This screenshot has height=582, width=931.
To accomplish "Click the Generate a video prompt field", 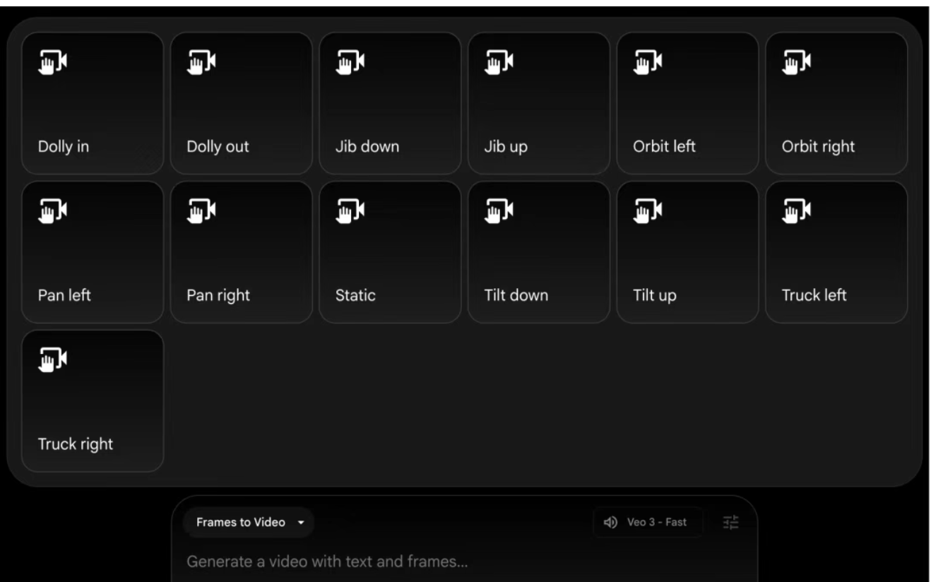I will click(x=464, y=563).
